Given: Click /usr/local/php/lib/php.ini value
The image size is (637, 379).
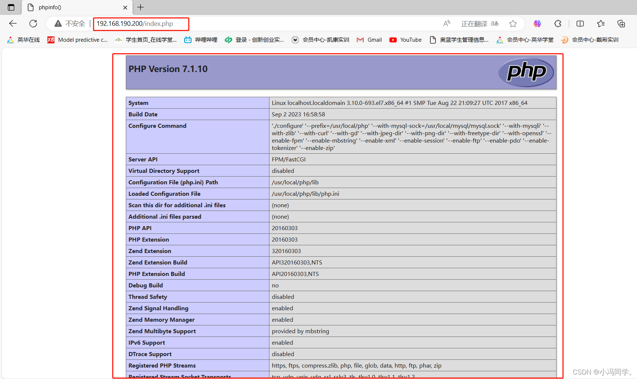Looking at the screenshot, I should [x=305, y=194].
